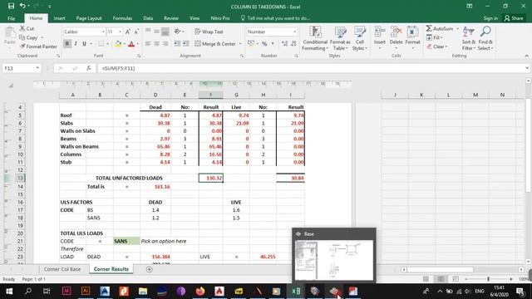Click the accounting number format icon
Viewport: 532px width, 299px height.
coord(251,44)
